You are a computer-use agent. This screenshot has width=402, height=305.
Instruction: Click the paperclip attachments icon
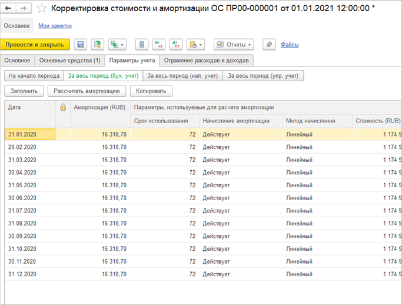pos(268,45)
